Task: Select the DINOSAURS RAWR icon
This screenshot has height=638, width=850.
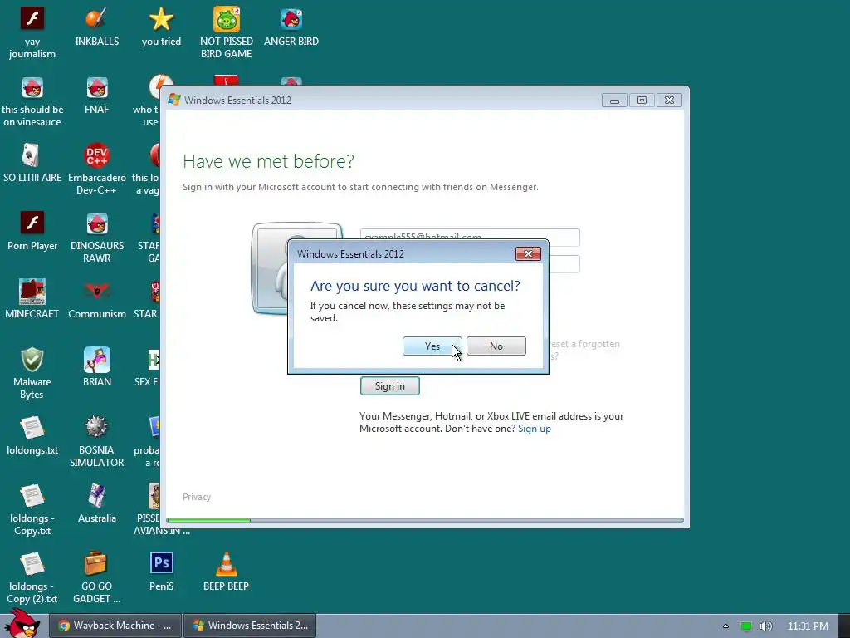Action: pyautogui.click(x=96, y=238)
